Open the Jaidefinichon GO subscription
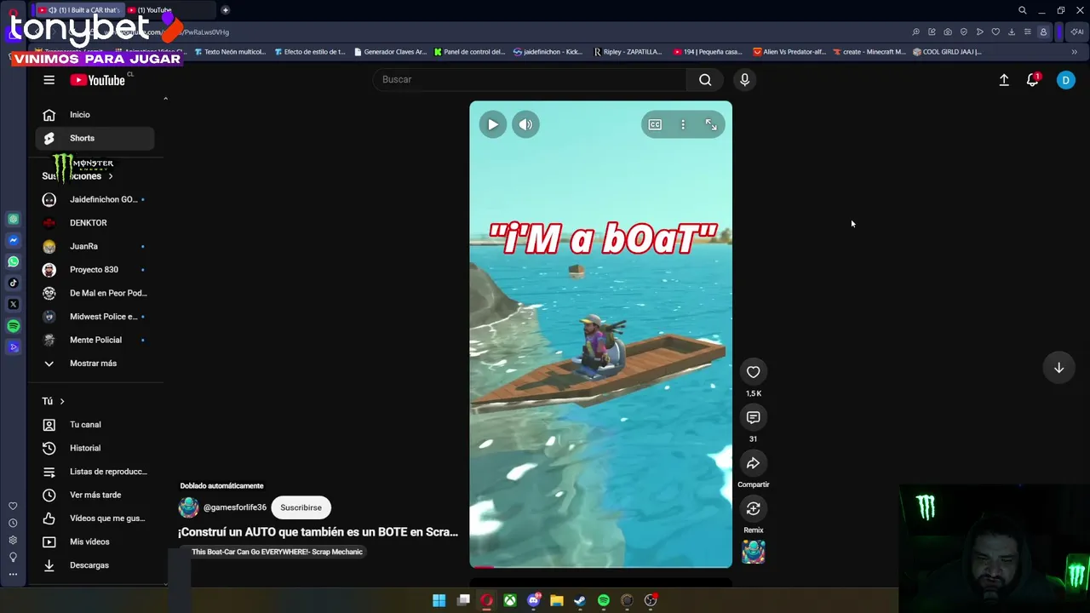Image resolution: width=1090 pixels, height=613 pixels. pyautogui.click(x=95, y=199)
